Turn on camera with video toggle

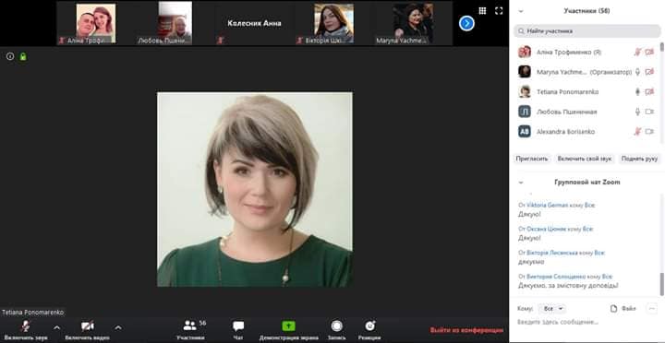(88, 326)
